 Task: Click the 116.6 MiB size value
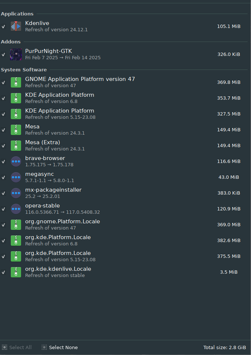click(229, 162)
